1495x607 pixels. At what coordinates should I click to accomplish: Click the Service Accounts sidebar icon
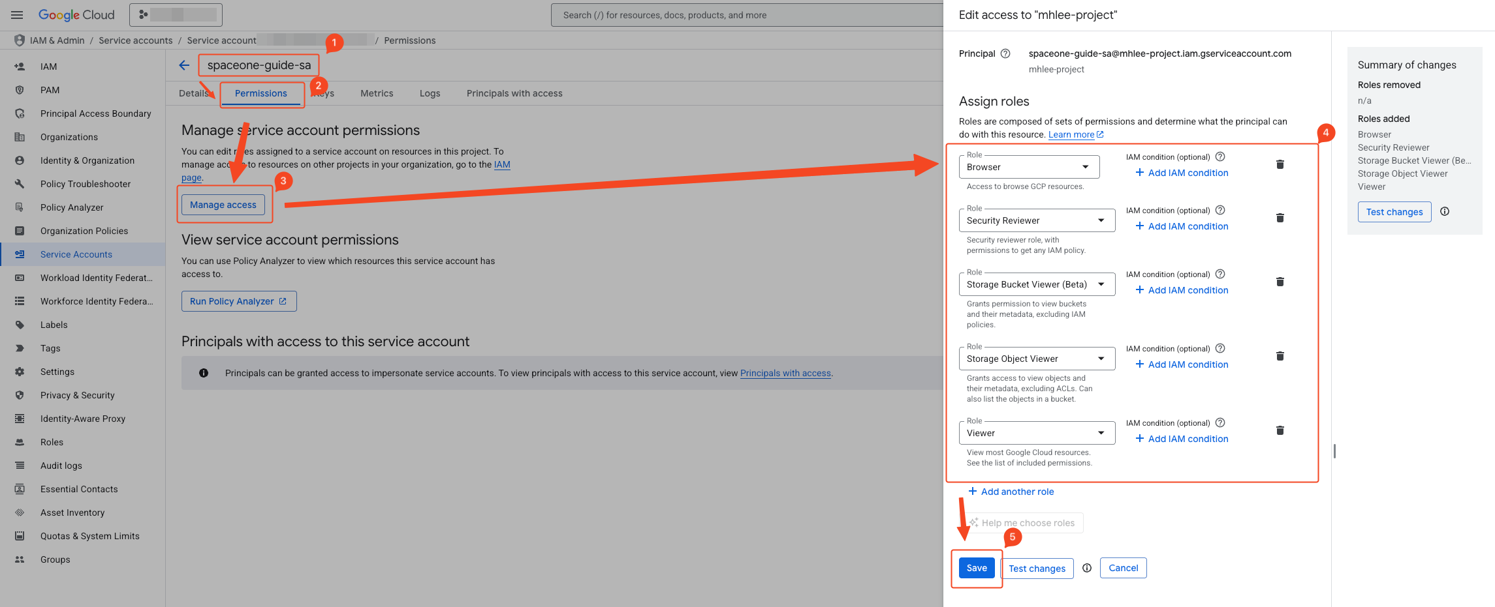pos(20,254)
